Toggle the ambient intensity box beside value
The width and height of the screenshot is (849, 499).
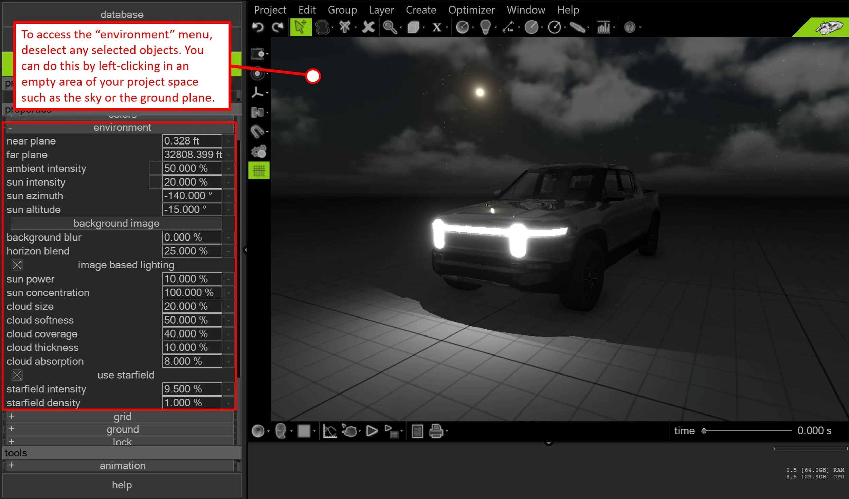click(155, 168)
